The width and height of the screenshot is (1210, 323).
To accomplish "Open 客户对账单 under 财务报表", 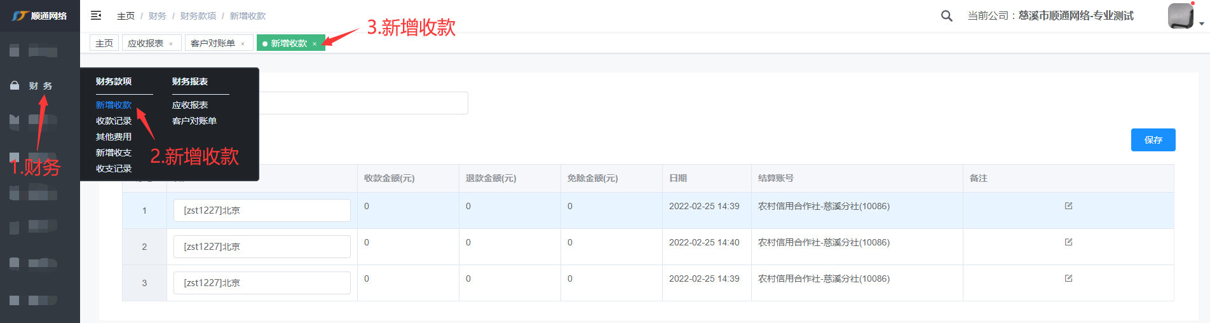I will tap(194, 121).
